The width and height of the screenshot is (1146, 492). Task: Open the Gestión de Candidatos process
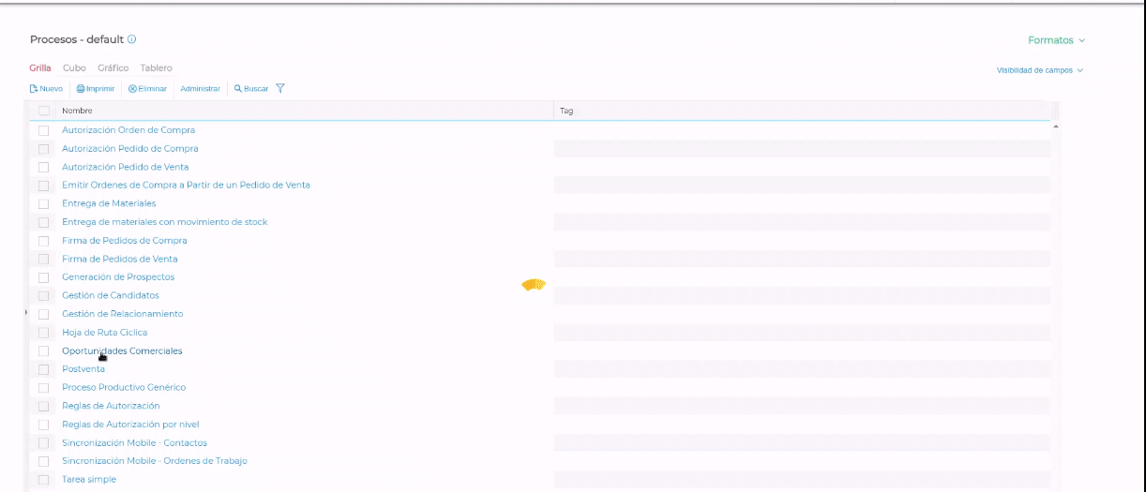[111, 295]
